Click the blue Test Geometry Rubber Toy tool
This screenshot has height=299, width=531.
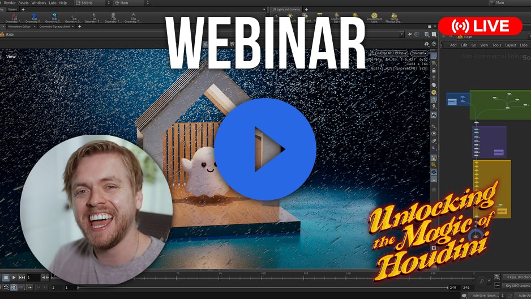coord(34,18)
